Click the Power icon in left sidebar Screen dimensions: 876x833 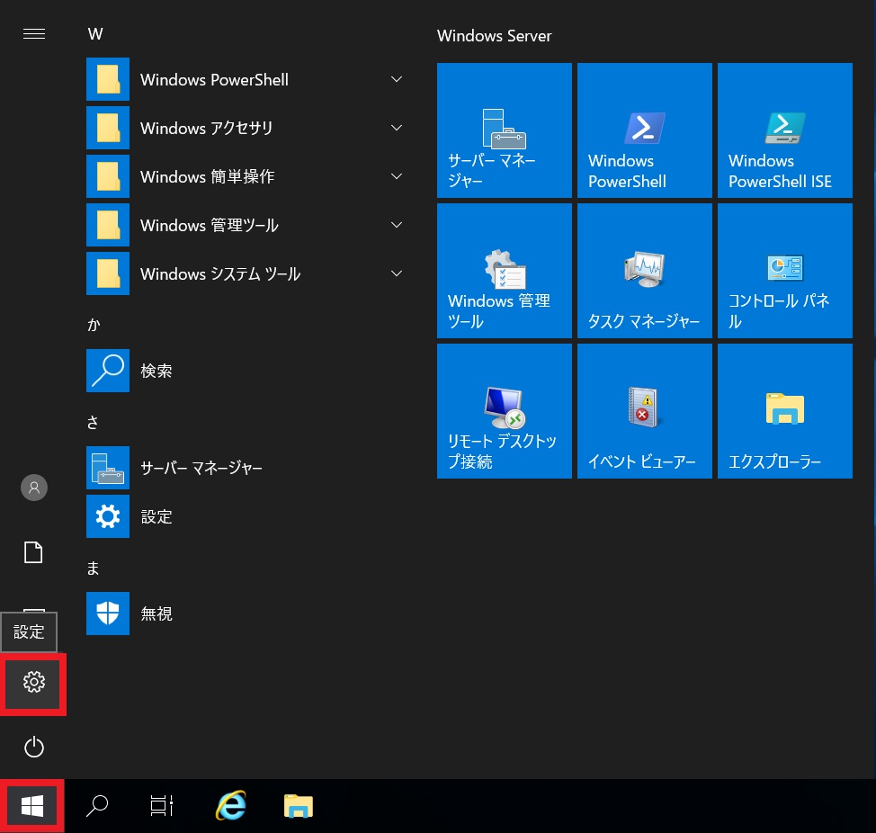pos(34,747)
